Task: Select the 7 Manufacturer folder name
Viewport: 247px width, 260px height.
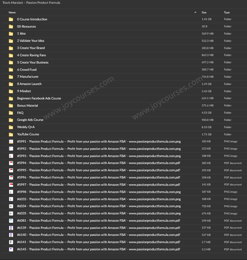Action: click(x=28, y=77)
